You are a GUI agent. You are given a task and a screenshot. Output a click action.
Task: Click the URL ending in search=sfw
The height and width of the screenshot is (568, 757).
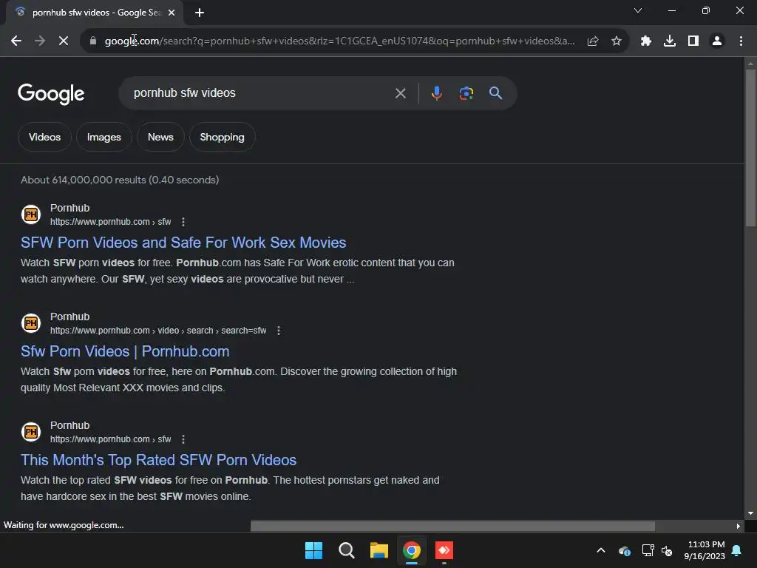click(158, 331)
